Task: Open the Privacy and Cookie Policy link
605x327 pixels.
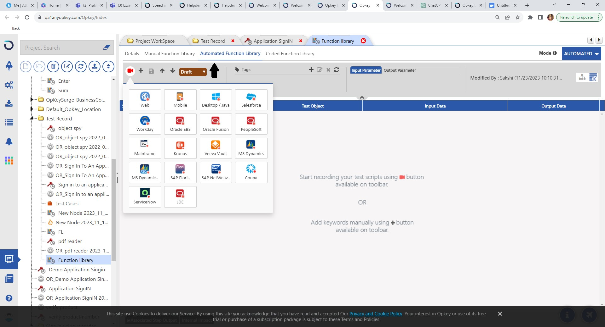Action: (376, 313)
